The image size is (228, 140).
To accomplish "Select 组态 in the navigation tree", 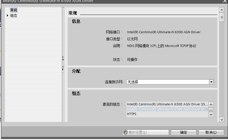I will click(14, 15).
